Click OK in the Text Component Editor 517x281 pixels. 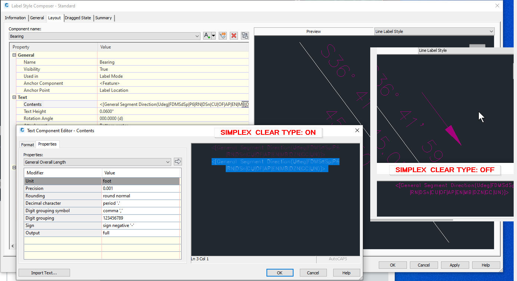point(280,273)
